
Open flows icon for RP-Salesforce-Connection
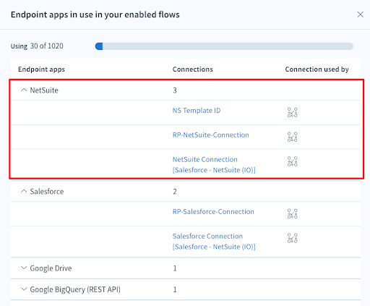click(292, 213)
